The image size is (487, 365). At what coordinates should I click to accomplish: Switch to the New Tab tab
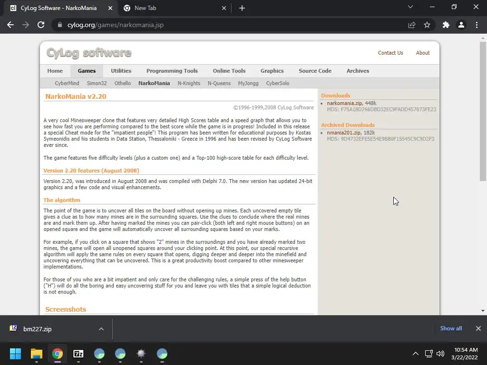pos(175,8)
